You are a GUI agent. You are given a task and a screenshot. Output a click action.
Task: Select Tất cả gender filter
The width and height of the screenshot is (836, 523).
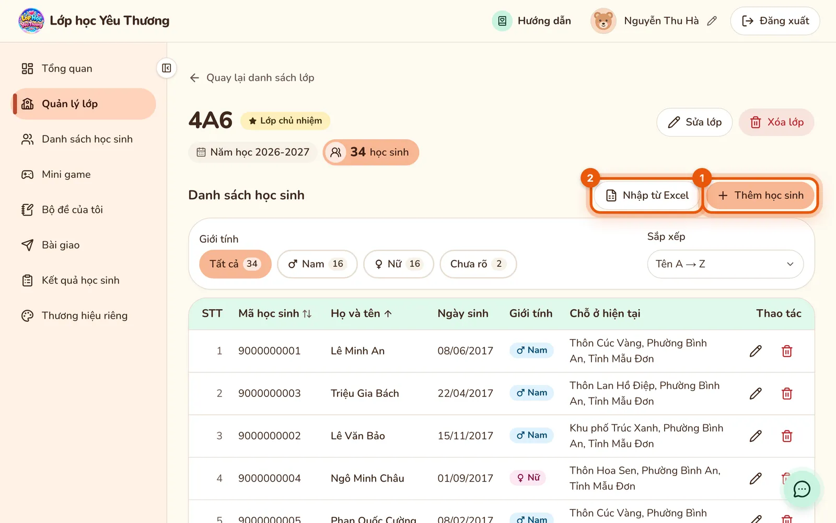pos(235,264)
